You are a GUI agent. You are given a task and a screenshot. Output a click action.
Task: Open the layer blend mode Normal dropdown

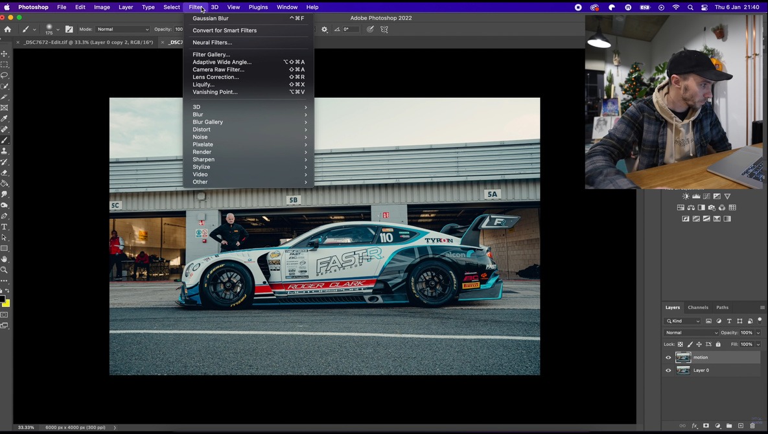(691, 333)
